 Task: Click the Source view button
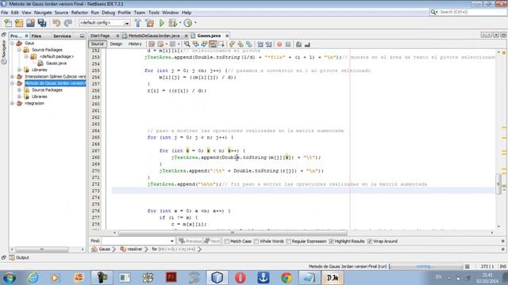[97, 44]
